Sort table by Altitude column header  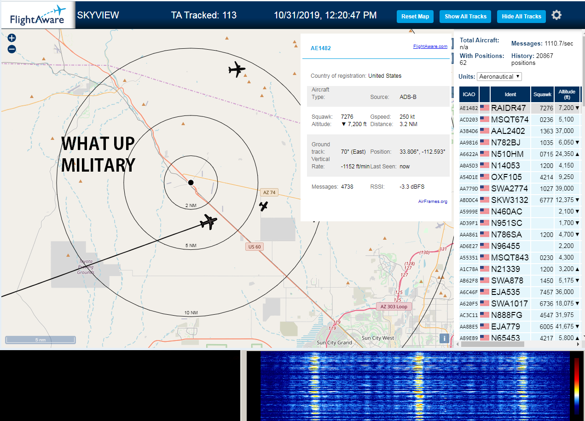pyautogui.click(x=567, y=94)
